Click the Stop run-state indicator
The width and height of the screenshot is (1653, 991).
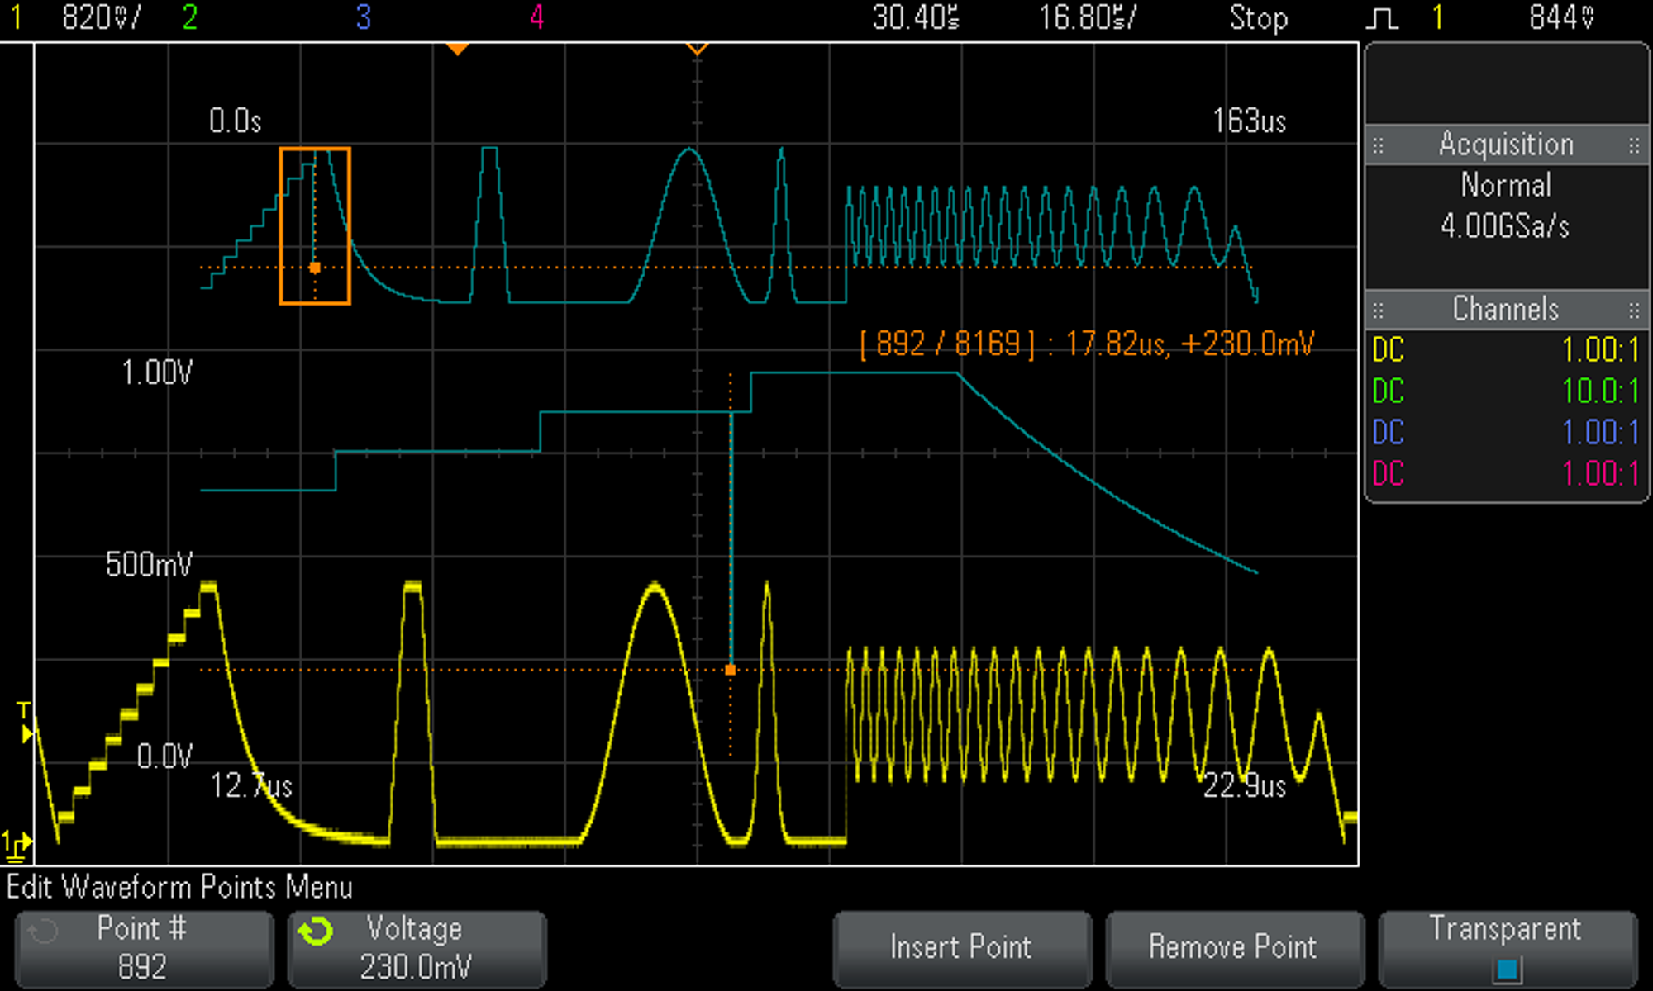point(1260,18)
